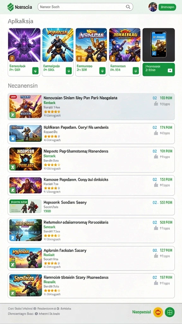Select the Ketumolne adaiiarroronnaj list entry
Viewport: 182px width, 324px height.
pyautogui.click(x=91, y=230)
